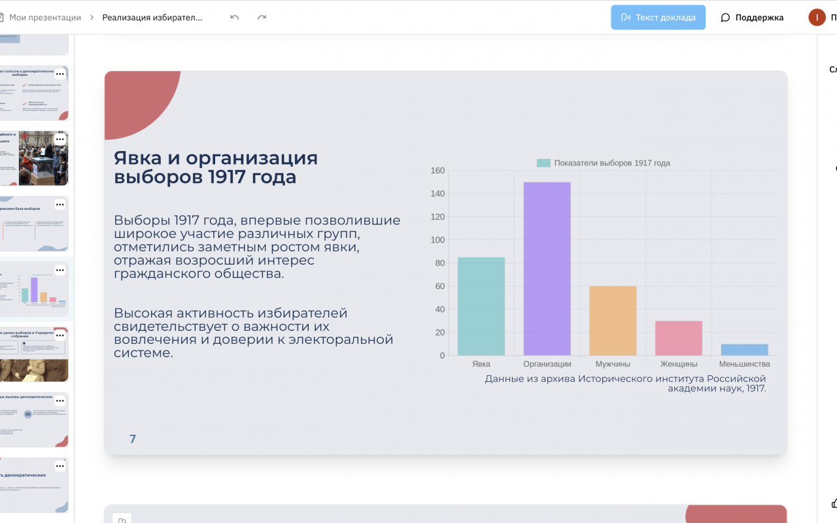
Task: Click the presentation name in breadcrumb
Action: pyautogui.click(x=152, y=18)
